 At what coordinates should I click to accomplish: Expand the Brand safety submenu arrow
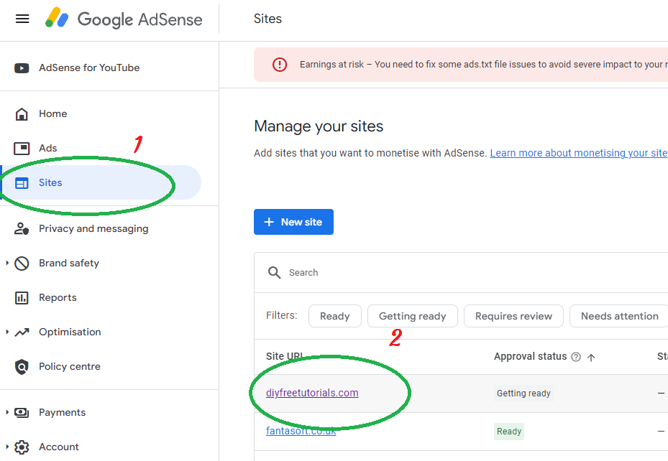(7, 264)
